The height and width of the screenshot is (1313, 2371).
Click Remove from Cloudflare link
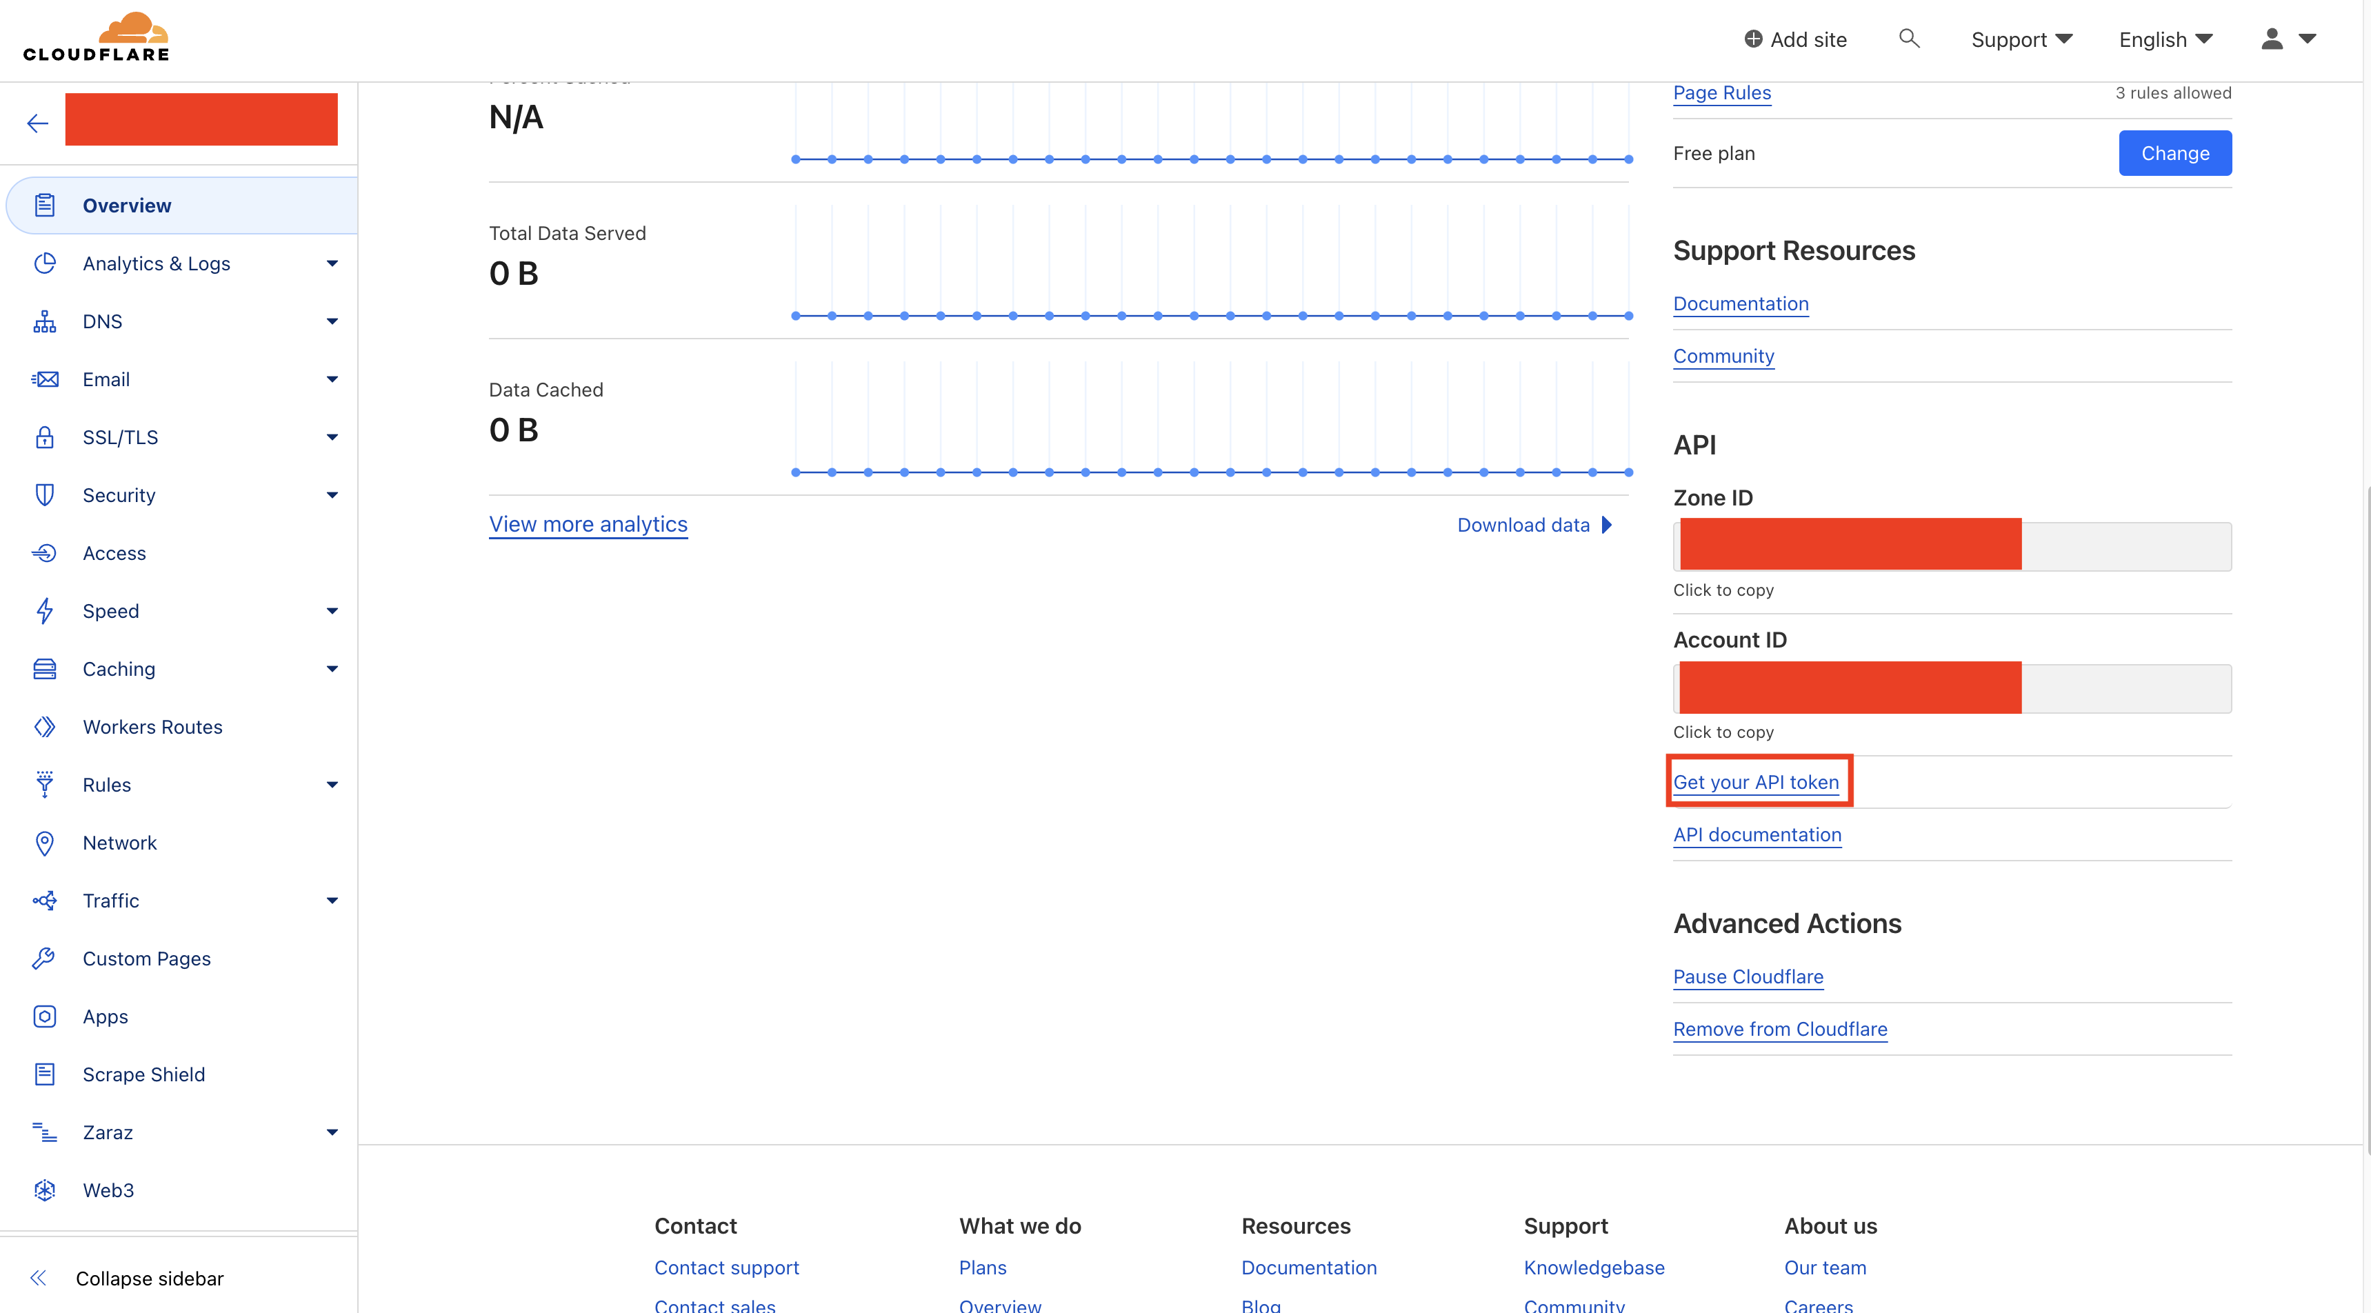1780,1029
